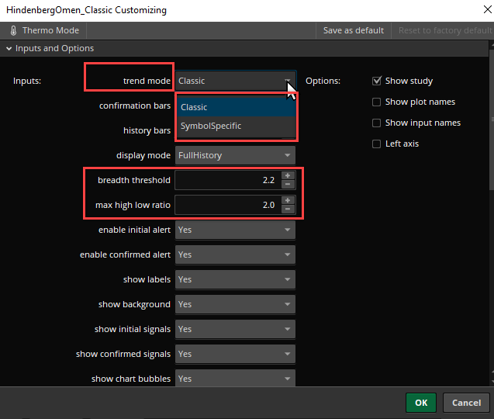The height and width of the screenshot is (419, 494).
Task: Open the show initial signals dropdown
Action: (x=235, y=329)
